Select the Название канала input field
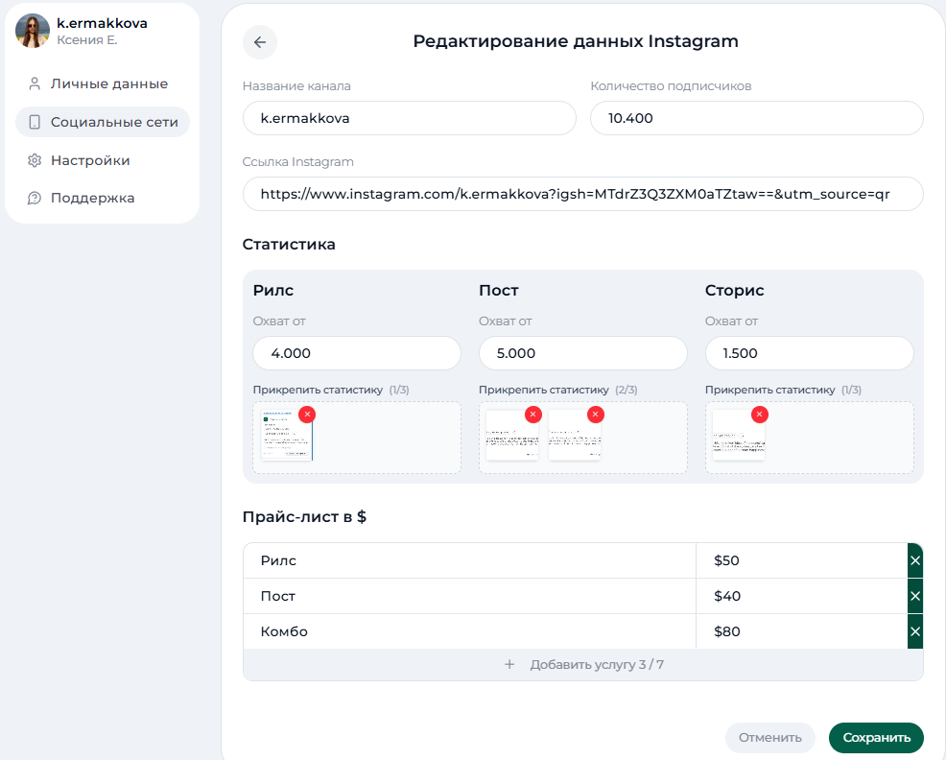946x760 pixels. (408, 118)
